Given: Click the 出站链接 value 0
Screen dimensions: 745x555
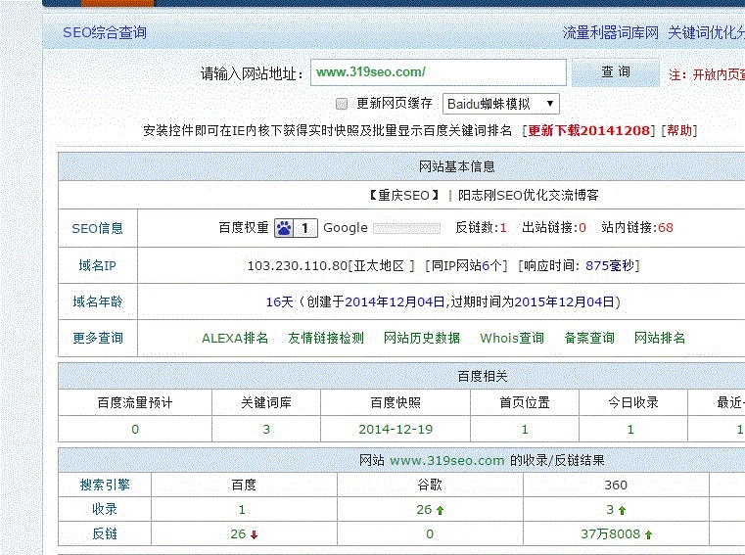Looking at the screenshot, I should point(582,228).
